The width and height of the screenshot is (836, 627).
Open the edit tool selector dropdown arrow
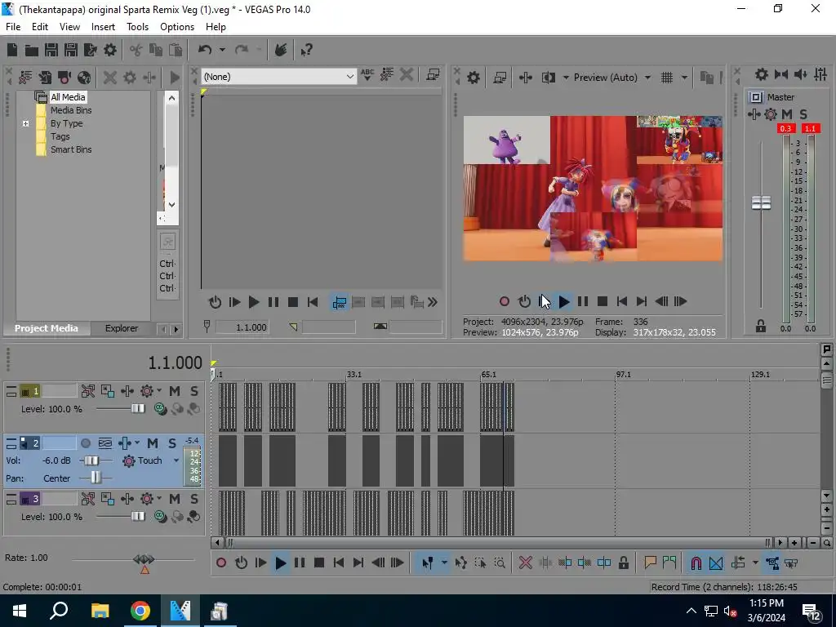tap(444, 563)
